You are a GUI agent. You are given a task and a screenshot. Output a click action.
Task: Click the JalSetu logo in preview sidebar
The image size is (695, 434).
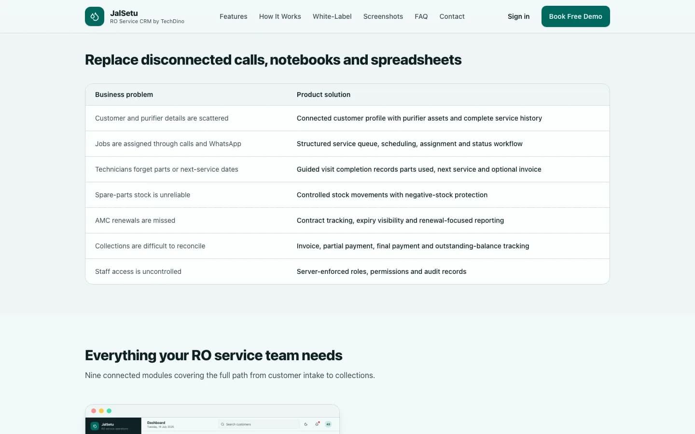[95, 426]
